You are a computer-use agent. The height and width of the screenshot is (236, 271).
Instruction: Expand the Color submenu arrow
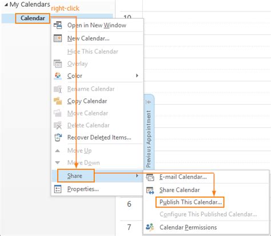coord(137,75)
